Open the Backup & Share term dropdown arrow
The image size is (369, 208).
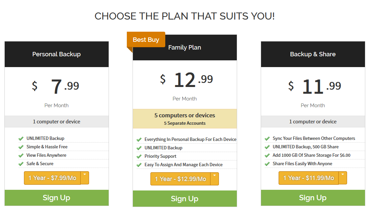343,178
